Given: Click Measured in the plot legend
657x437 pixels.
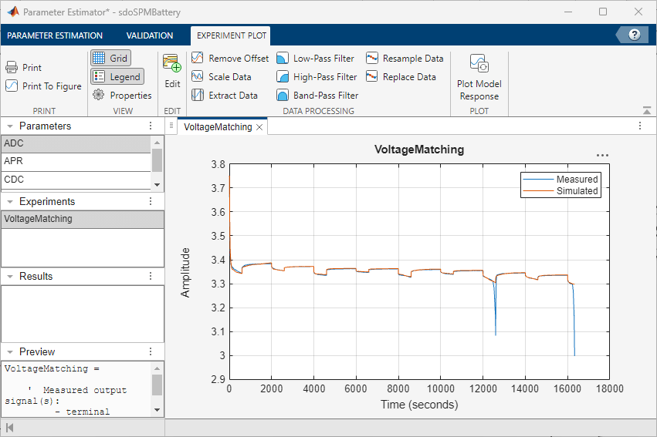Looking at the screenshot, I should point(577,180).
